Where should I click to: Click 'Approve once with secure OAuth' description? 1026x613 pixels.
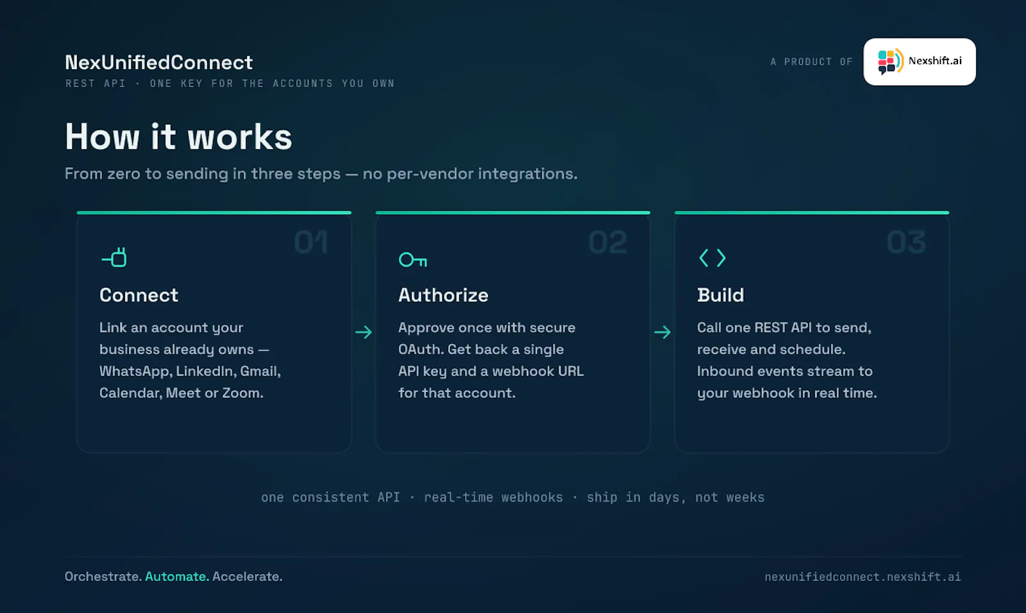(x=491, y=360)
